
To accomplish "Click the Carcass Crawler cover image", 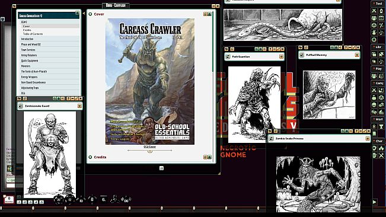I will [150, 81].
